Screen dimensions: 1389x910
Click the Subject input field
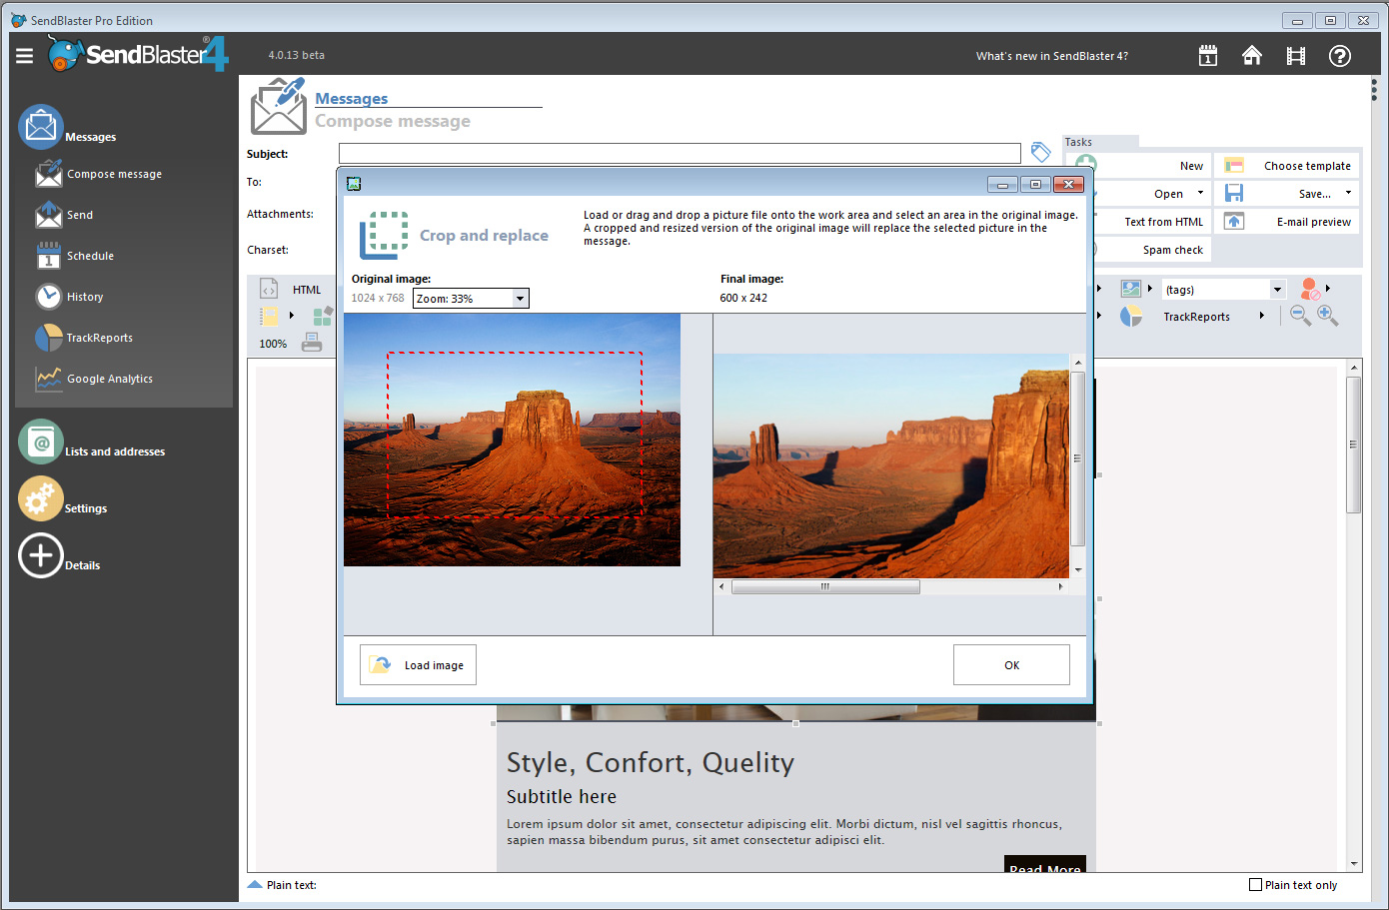pyautogui.click(x=680, y=153)
